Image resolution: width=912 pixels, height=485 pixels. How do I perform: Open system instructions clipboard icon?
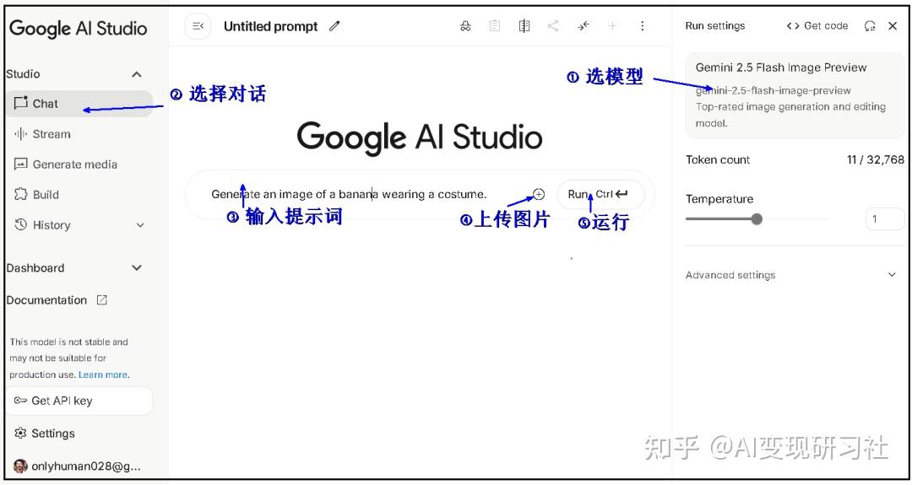pos(494,26)
